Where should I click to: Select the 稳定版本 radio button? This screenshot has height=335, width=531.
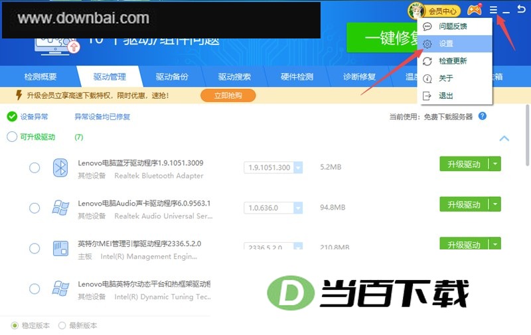[x=15, y=326]
